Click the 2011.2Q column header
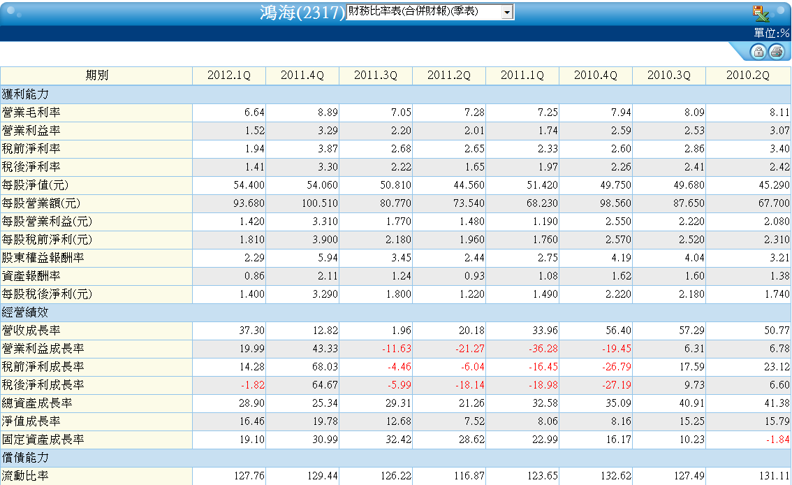This screenshot has width=792, height=485. coord(448,75)
